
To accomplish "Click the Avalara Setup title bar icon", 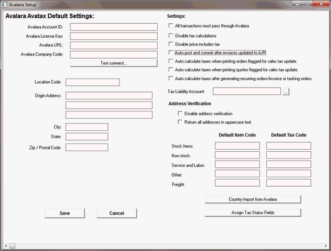I will point(4,4).
